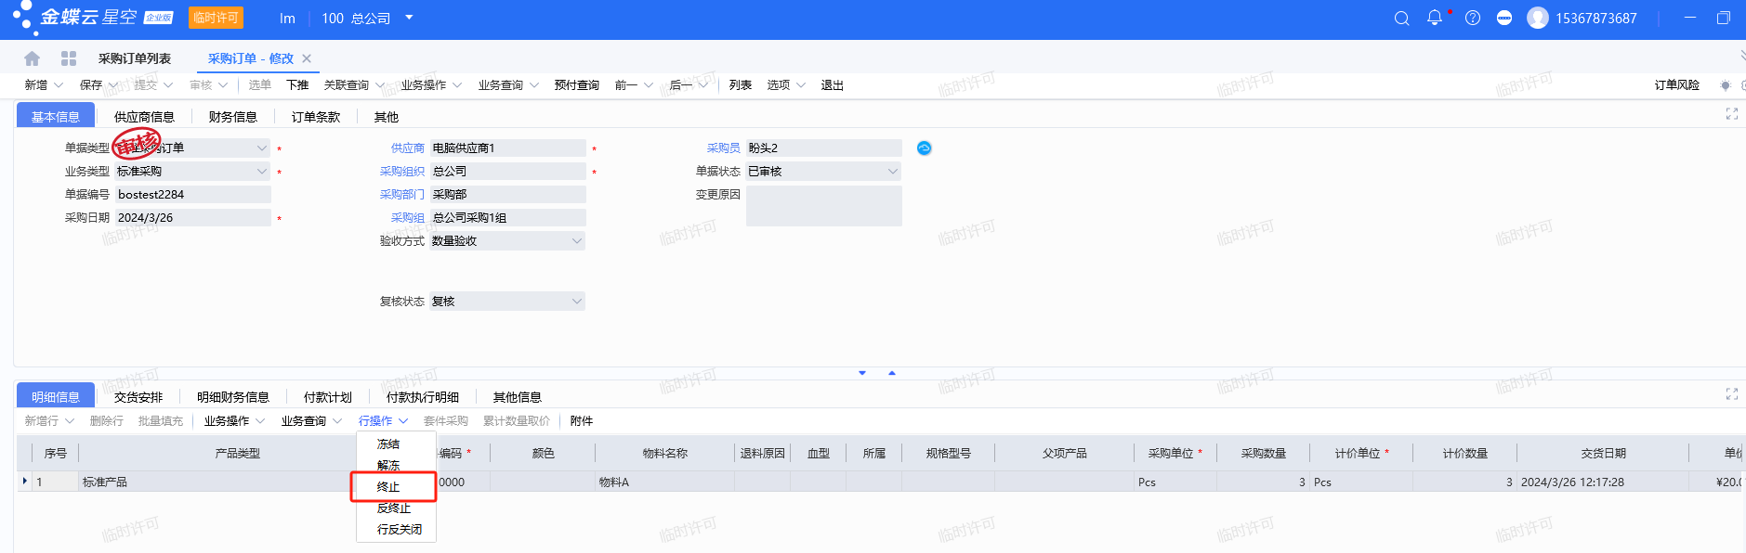Click the 单据编号 field bostest2284
This screenshot has height=553, width=1746.
pos(192,194)
